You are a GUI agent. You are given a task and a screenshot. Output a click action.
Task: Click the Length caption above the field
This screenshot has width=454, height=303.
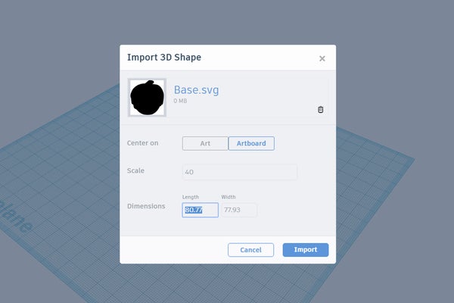pyautogui.click(x=191, y=197)
